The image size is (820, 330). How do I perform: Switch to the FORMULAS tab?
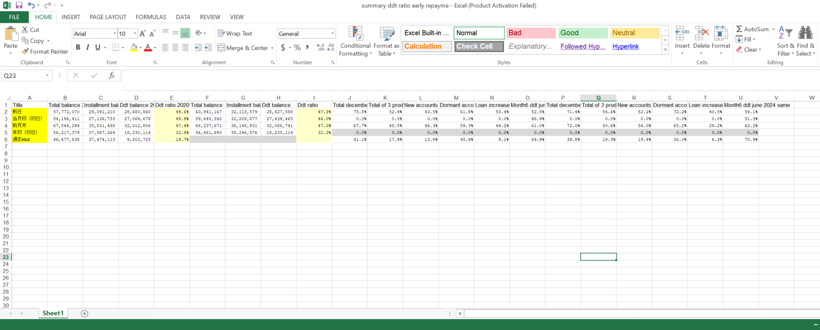(151, 17)
